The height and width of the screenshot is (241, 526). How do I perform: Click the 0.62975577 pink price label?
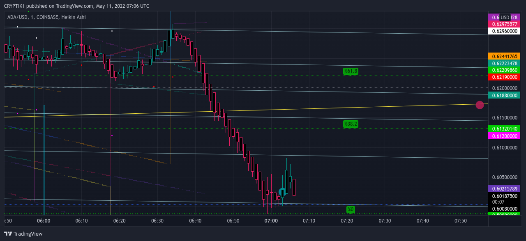tap(504, 24)
